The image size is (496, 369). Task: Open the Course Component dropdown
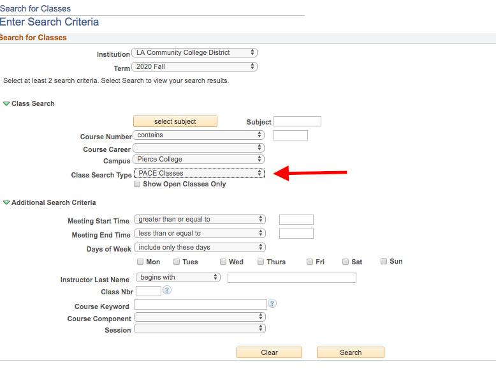point(200,317)
